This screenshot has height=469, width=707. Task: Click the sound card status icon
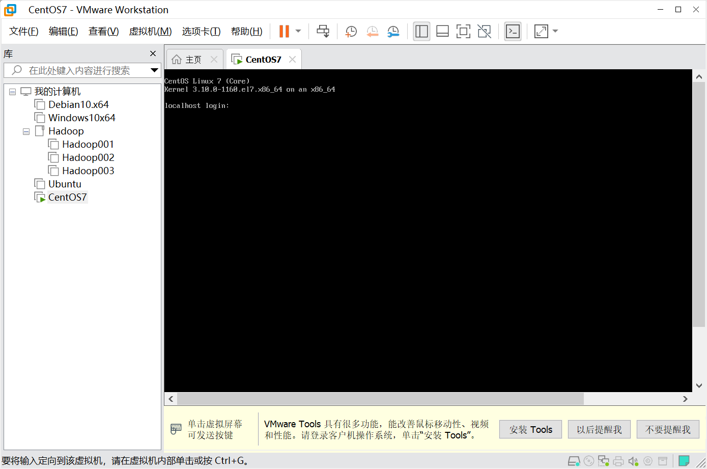(633, 461)
